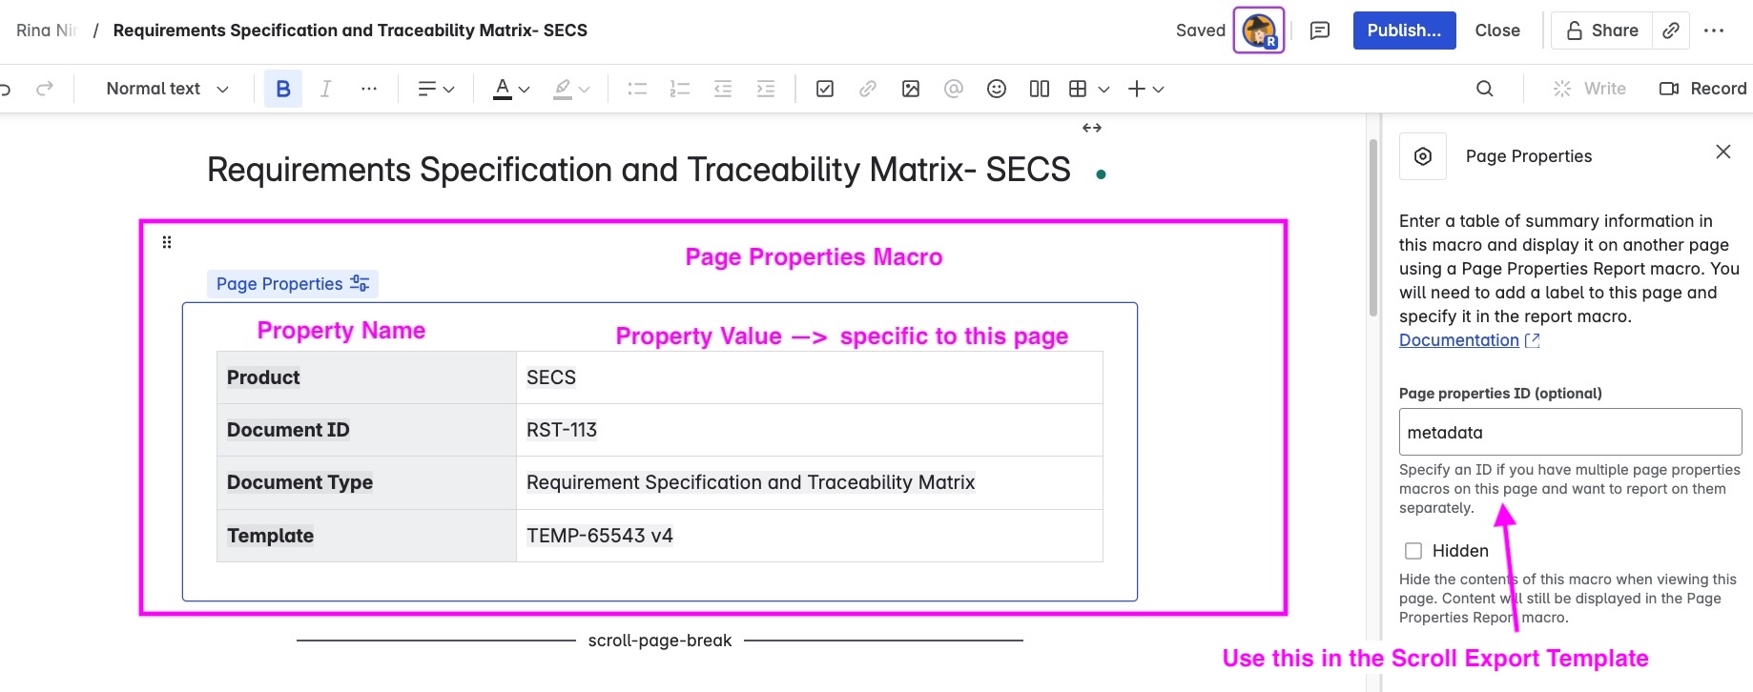Open more text formatting options
Image resolution: width=1753 pixels, height=692 pixels.
tap(369, 89)
